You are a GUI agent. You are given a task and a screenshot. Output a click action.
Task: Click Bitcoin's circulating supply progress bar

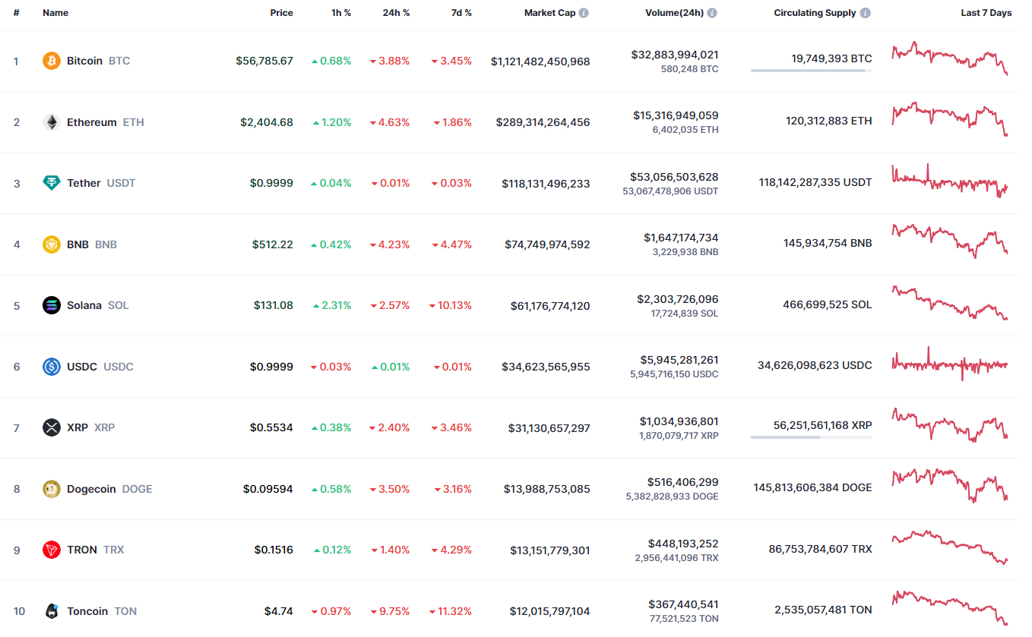810,71
